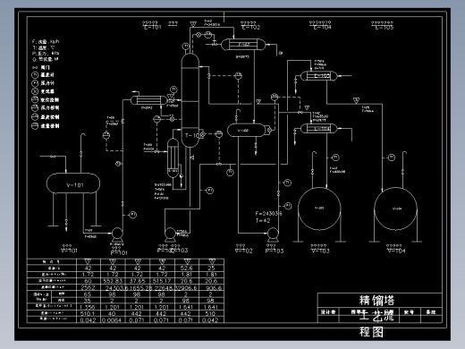
Task: Select table cell 37.65
Action: (137, 281)
